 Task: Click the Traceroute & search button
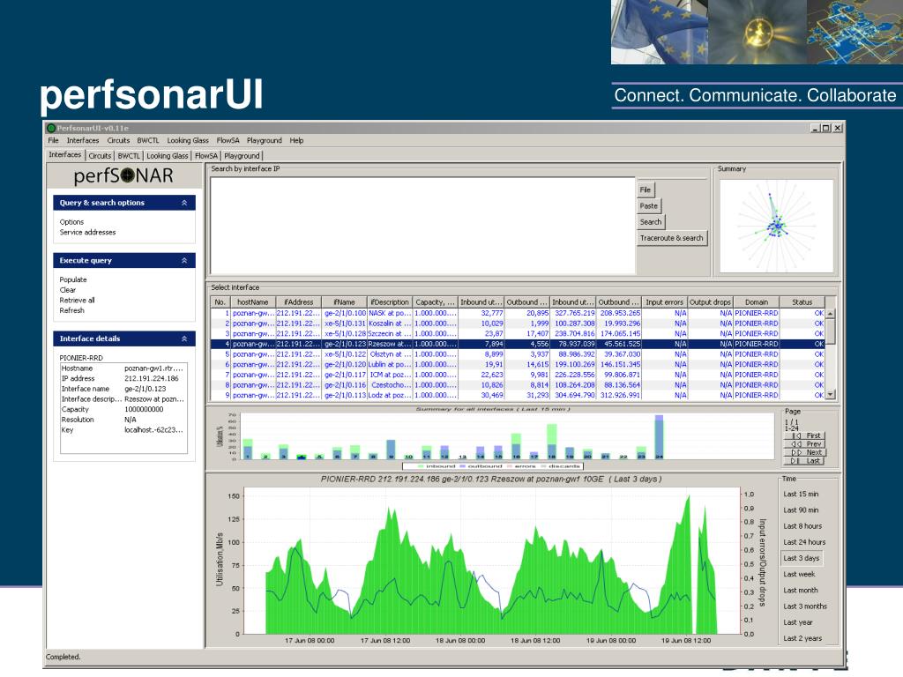click(671, 238)
